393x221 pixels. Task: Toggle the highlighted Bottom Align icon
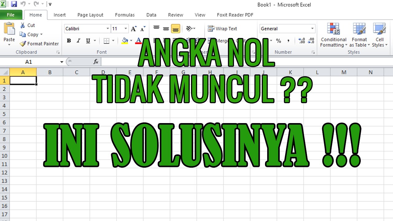click(x=175, y=29)
